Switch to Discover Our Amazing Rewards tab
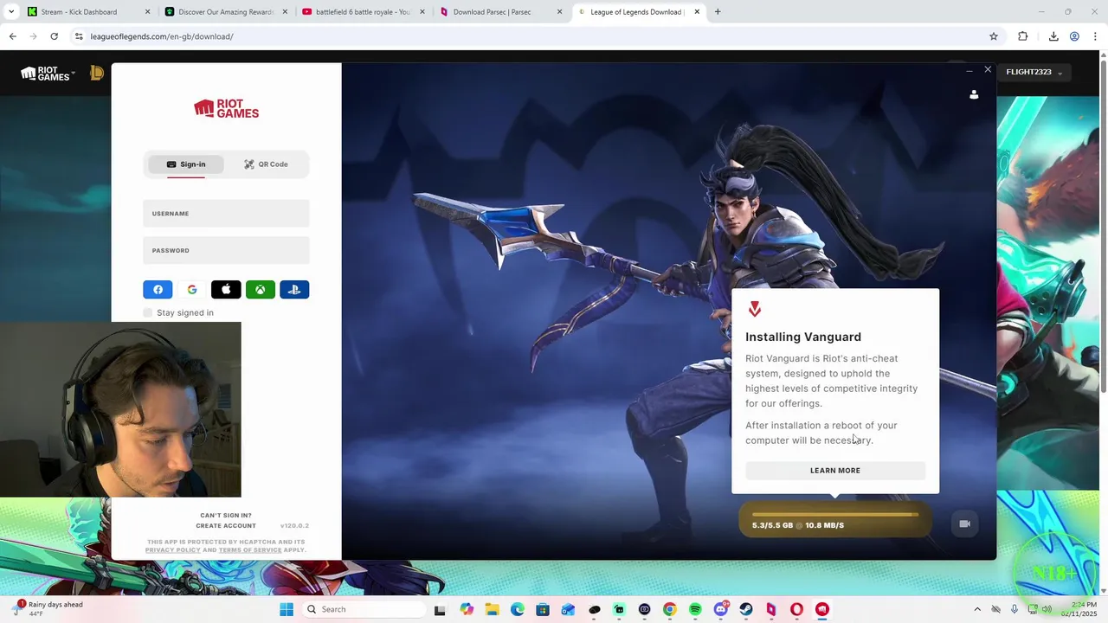The height and width of the screenshot is (623, 1108). (225, 12)
